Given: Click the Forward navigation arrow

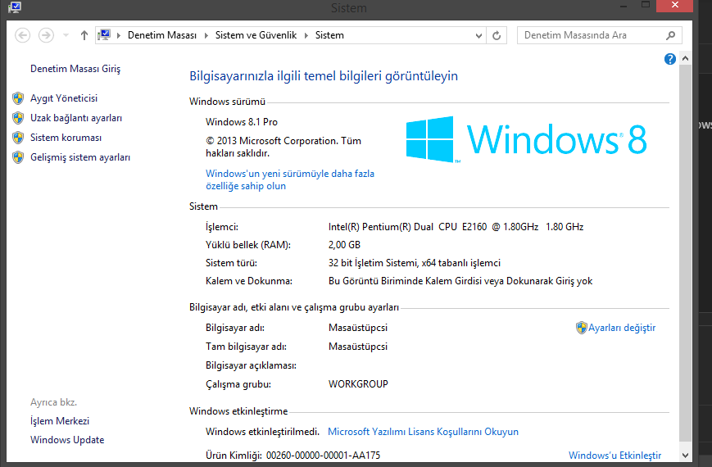Looking at the screenshot, I should (x=46, y=35).
